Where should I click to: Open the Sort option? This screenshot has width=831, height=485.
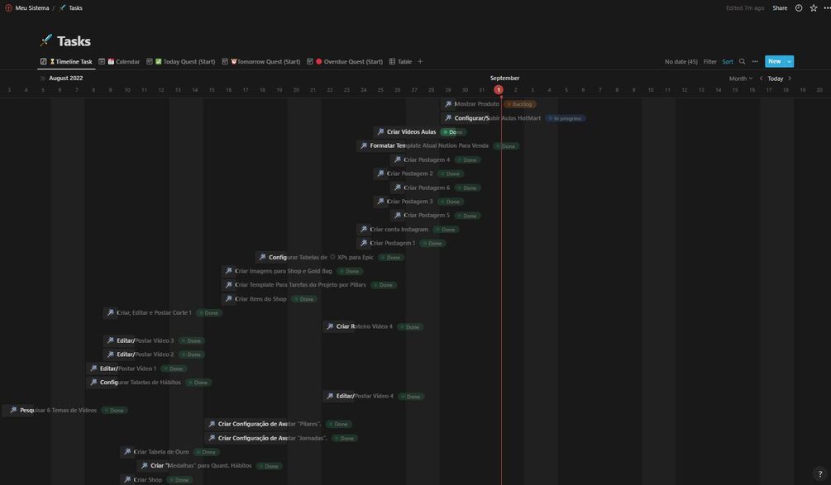[x=728, y=62]
